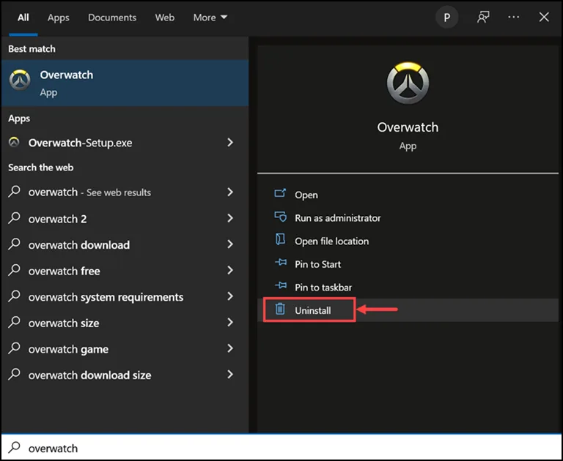Viewport: 563px width, 461px height.
Task: Switch to the Apps tab
Action: coord(59,18)
